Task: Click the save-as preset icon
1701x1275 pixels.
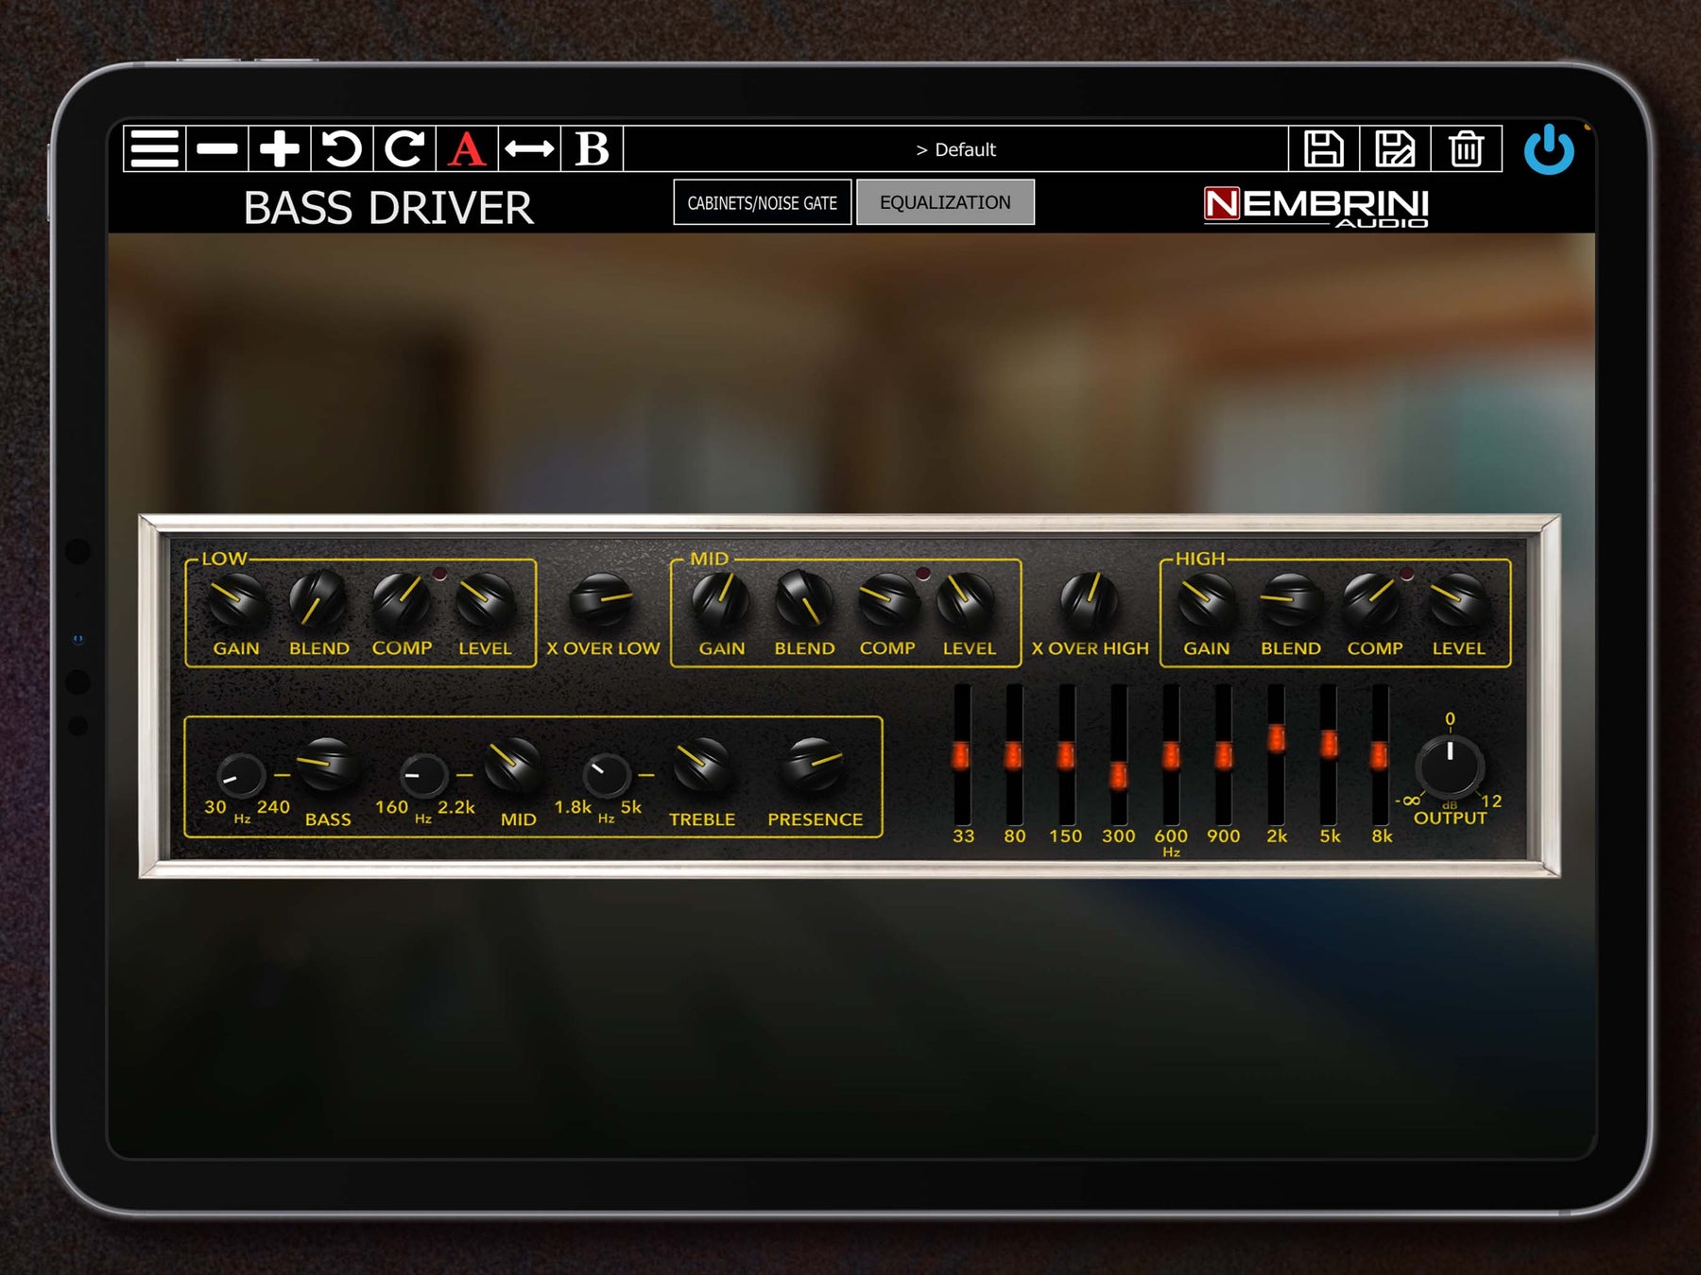Action: (1394, 149)
